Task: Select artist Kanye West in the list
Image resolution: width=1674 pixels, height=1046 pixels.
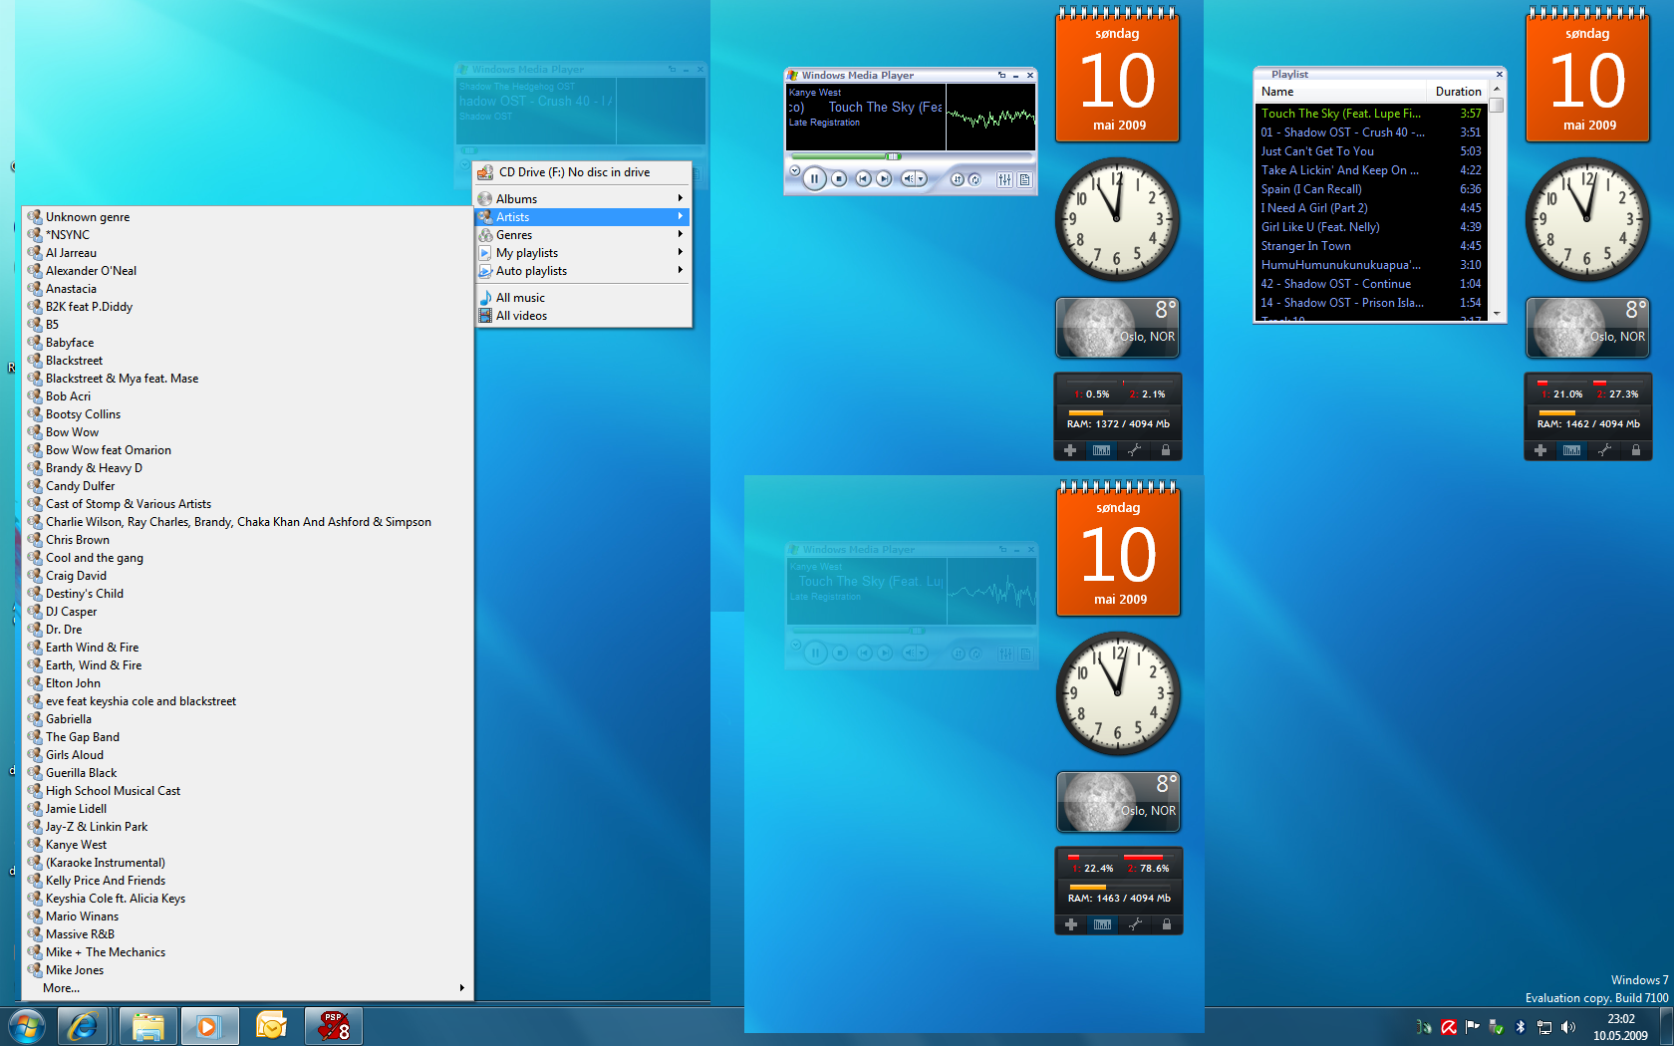Action: point(247,845)
